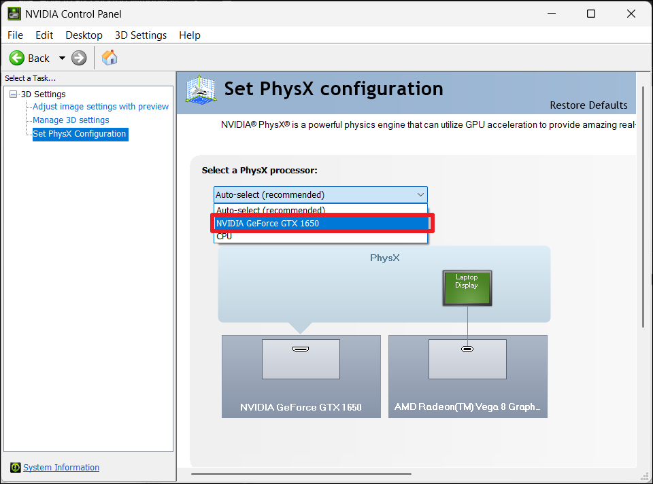Click the NVIDIA Control Panel title bar icon
The height and width of the screenshot is (484, 653).
click(x=14, y=14)
